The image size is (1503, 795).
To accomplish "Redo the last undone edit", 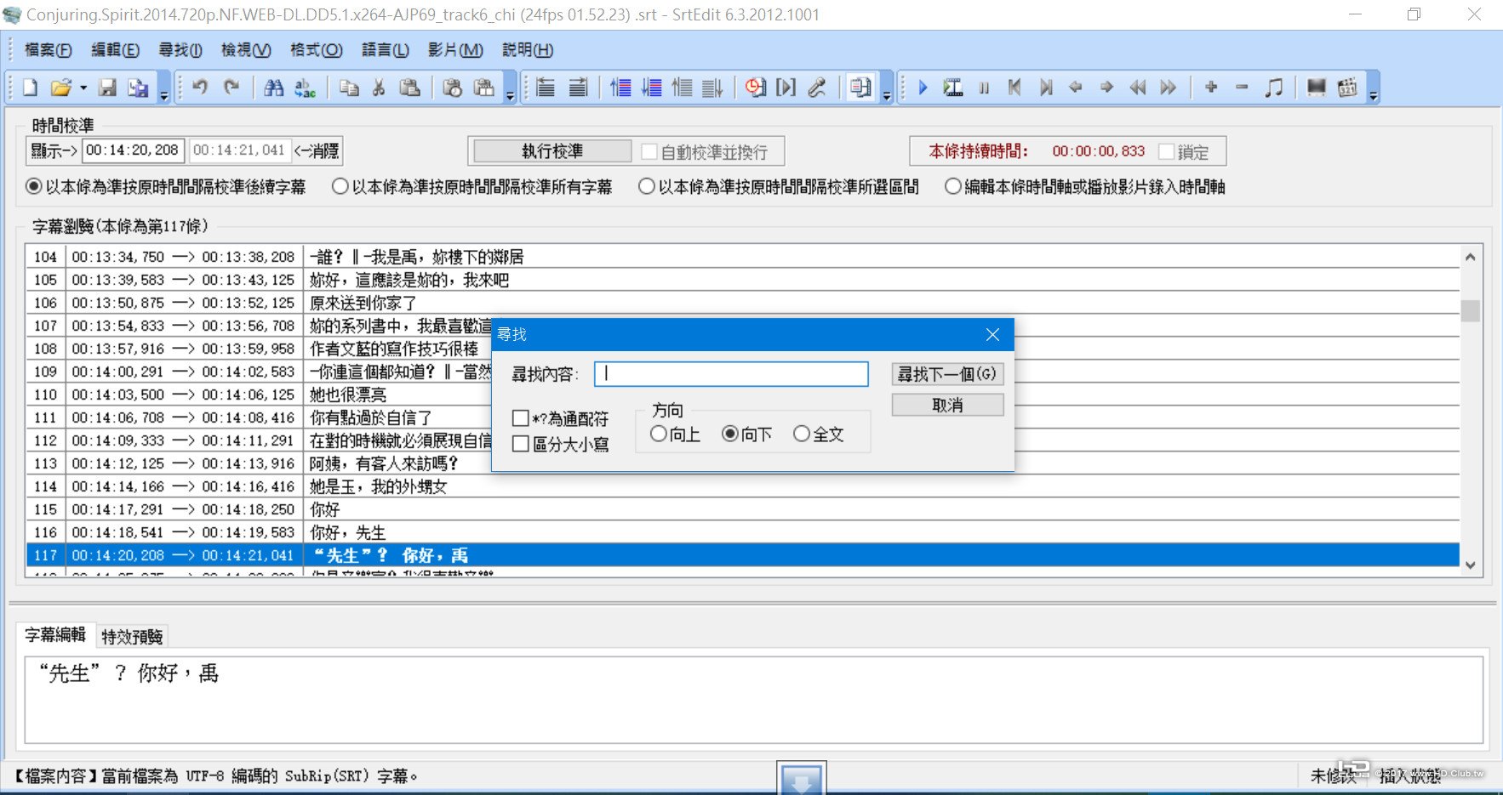I will 231,88.
